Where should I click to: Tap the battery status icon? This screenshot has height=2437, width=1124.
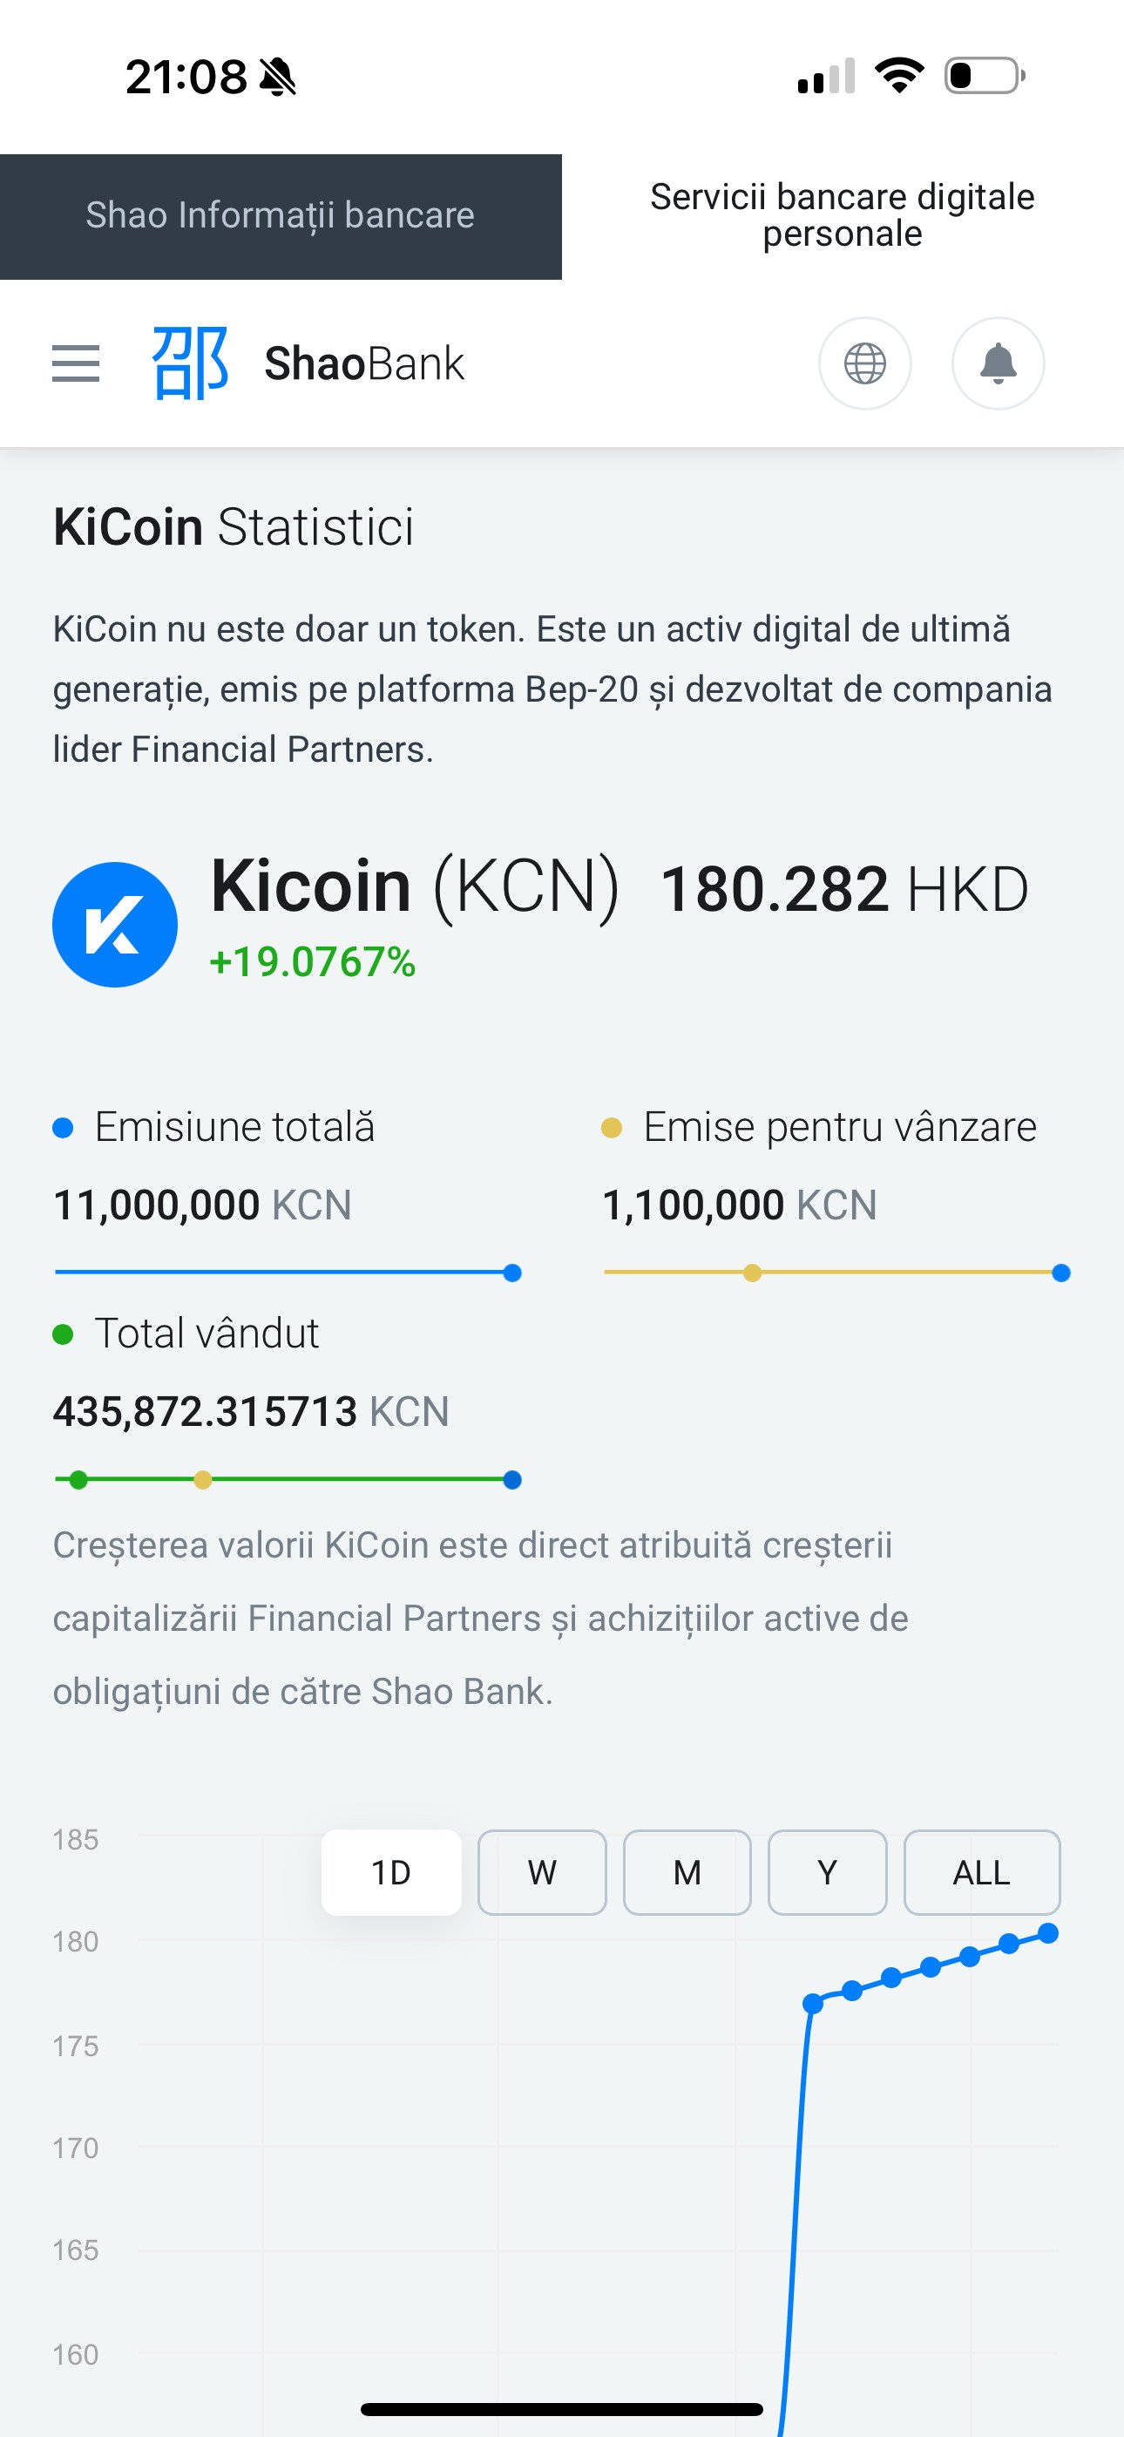[984, 76]
